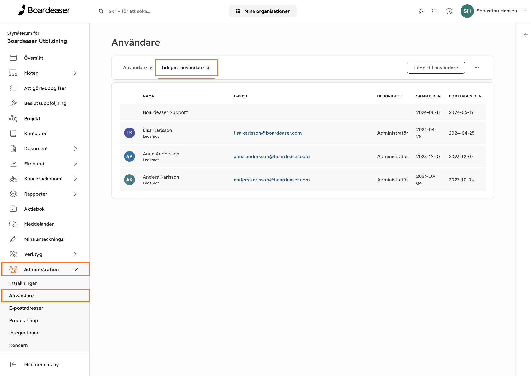Click Lägg till användare button
Screen dimensions: 531x376
point(436,68)
